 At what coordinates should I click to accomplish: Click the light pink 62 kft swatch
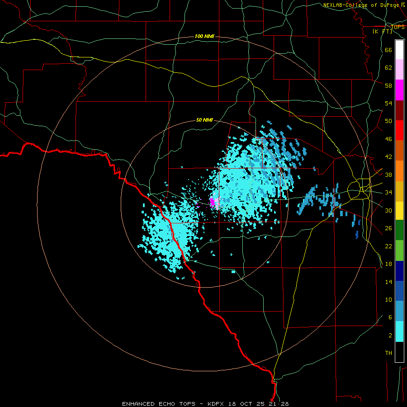[399, 70]
